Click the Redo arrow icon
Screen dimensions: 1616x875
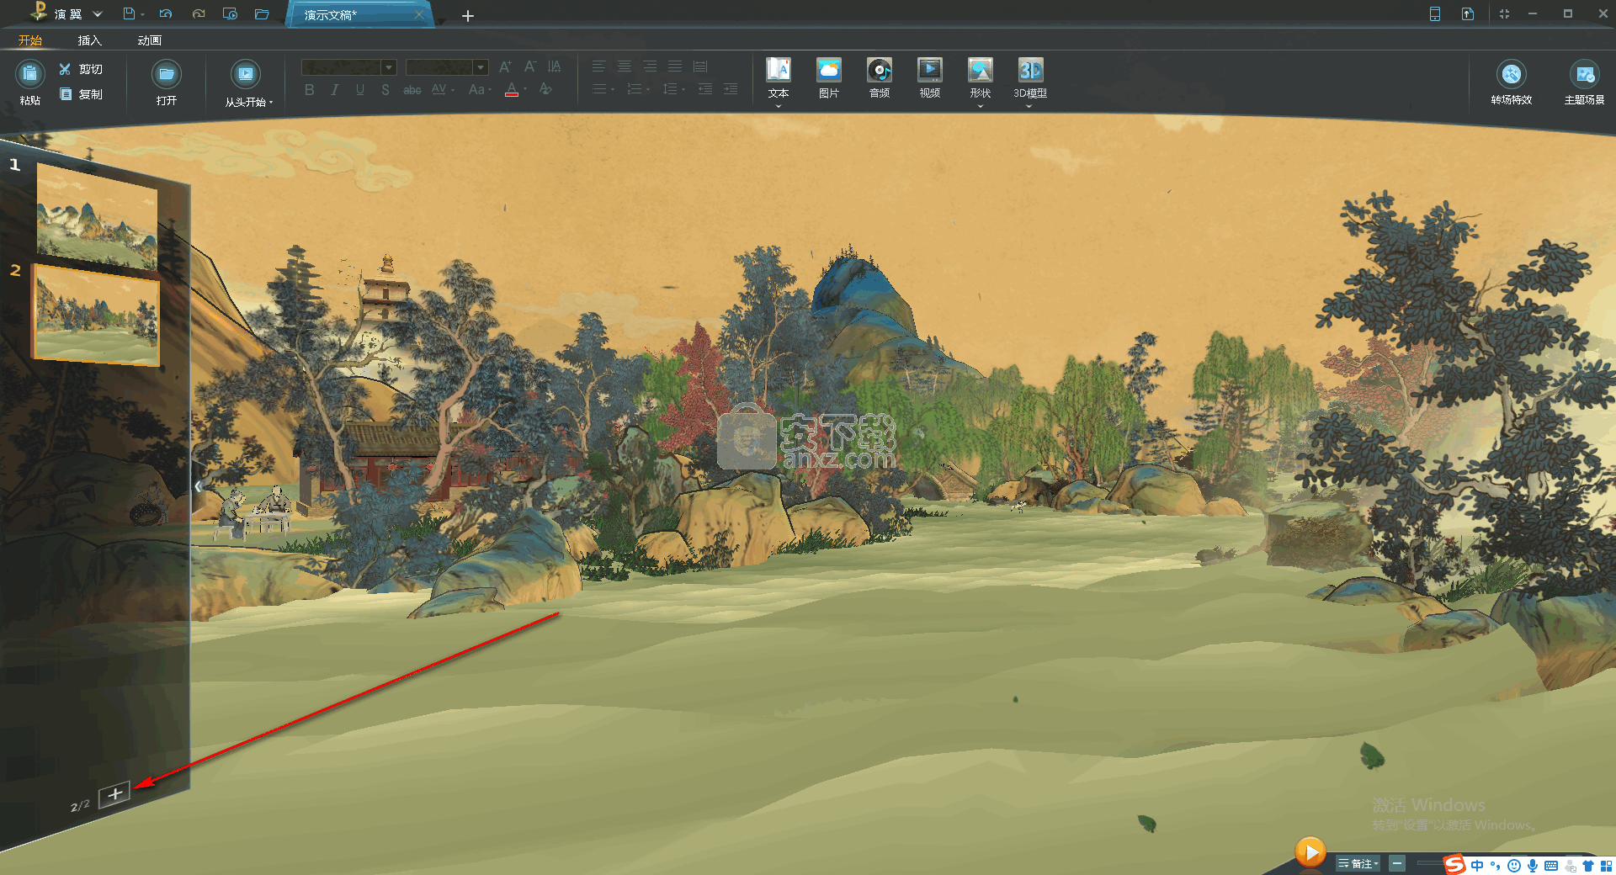(x=199, y=13)
